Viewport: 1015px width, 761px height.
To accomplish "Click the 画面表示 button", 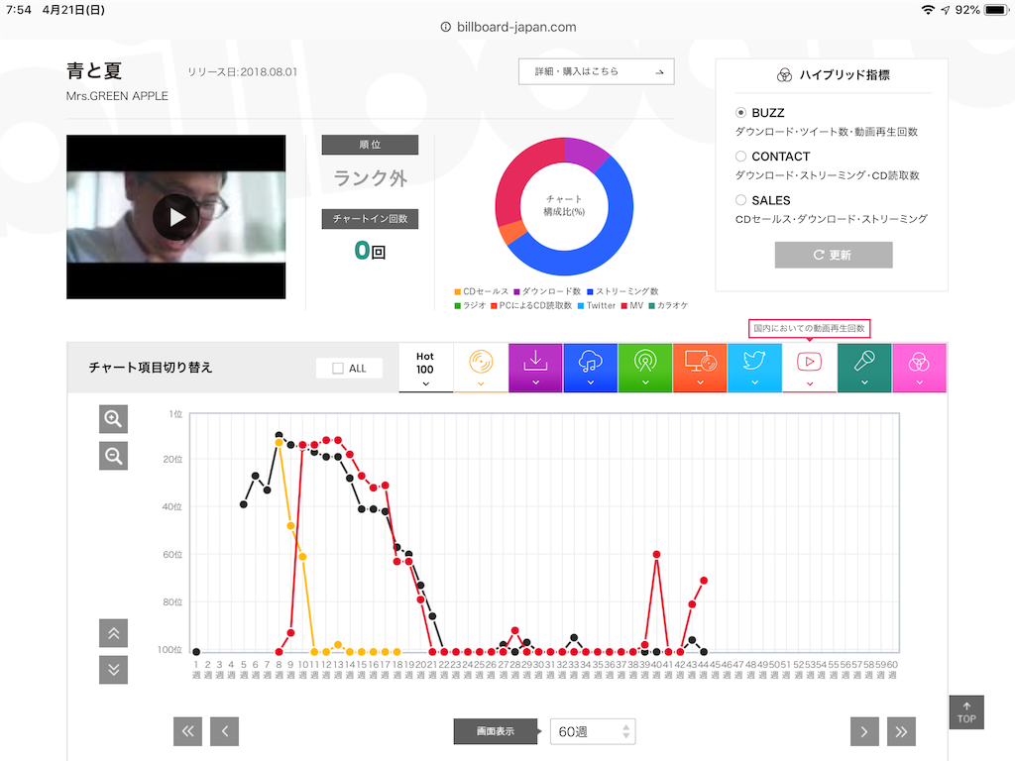I will 496,731.
